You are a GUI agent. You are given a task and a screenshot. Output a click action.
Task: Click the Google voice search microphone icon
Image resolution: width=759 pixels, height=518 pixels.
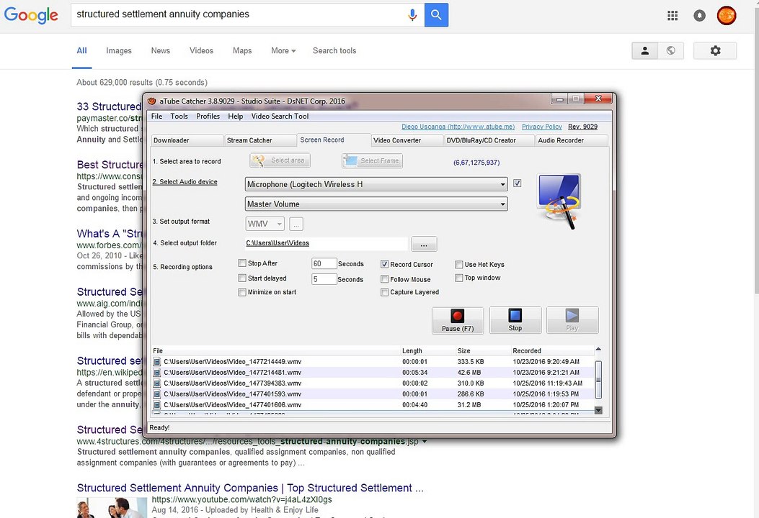tap(412, 15)
